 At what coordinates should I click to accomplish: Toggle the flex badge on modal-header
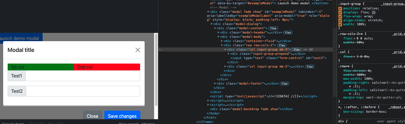(x=288, y=33)
